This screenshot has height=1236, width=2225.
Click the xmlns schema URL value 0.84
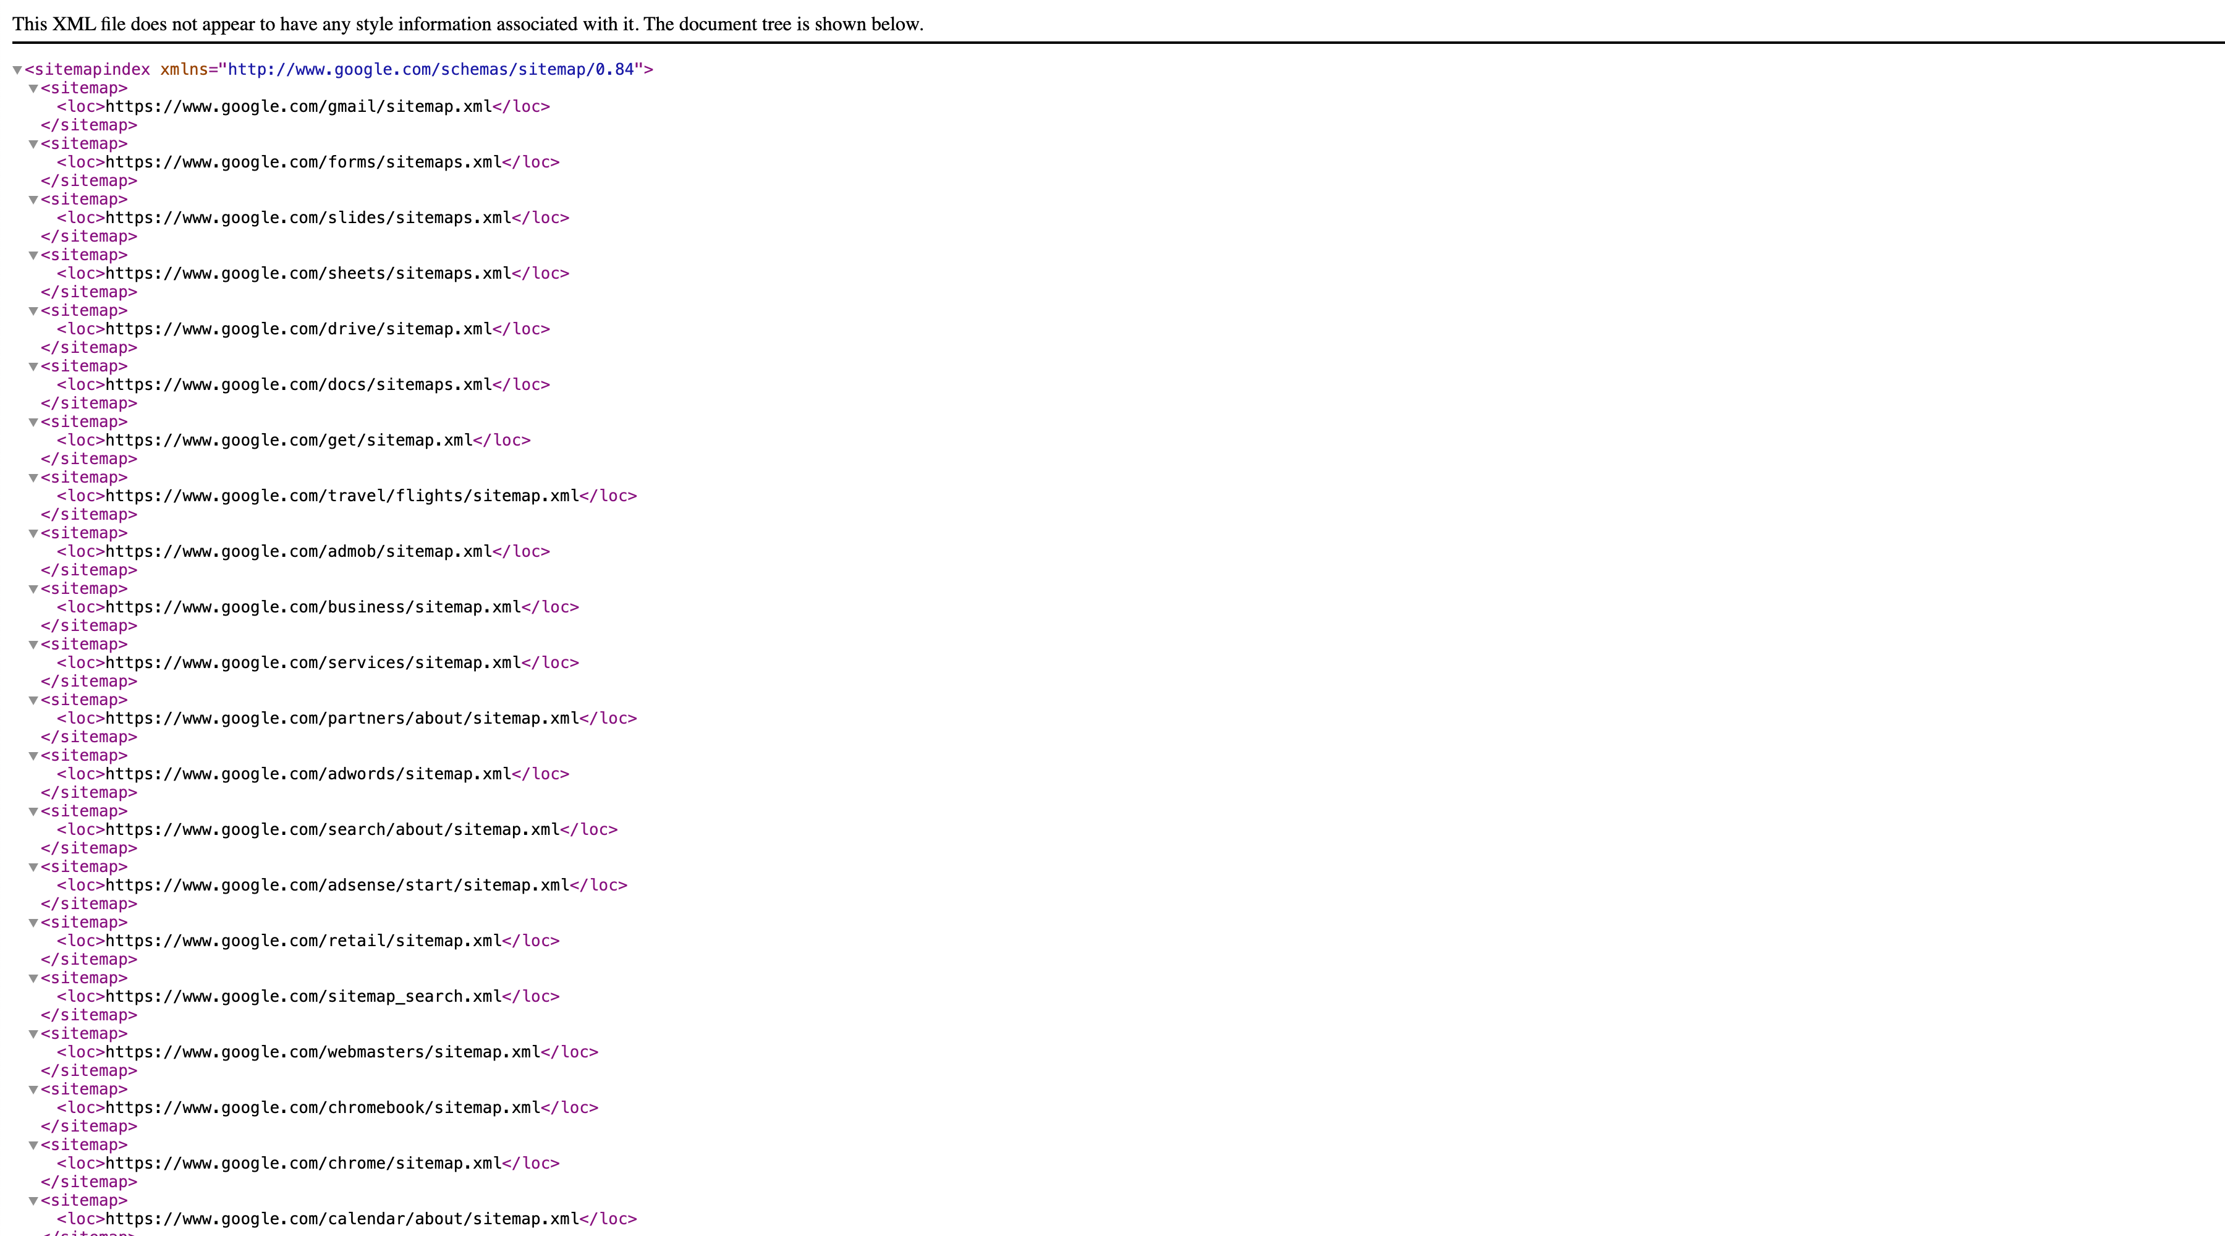click(x=431, y=69)
